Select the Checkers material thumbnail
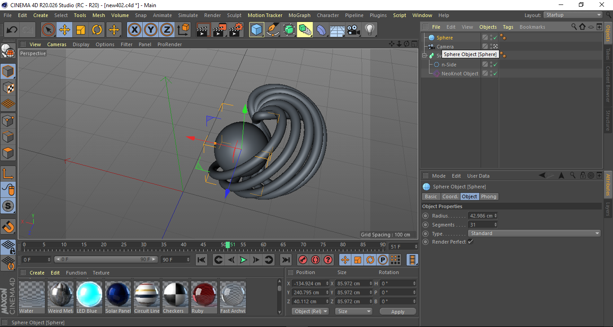Screen dimensions: 613x327 pos(175,297)
